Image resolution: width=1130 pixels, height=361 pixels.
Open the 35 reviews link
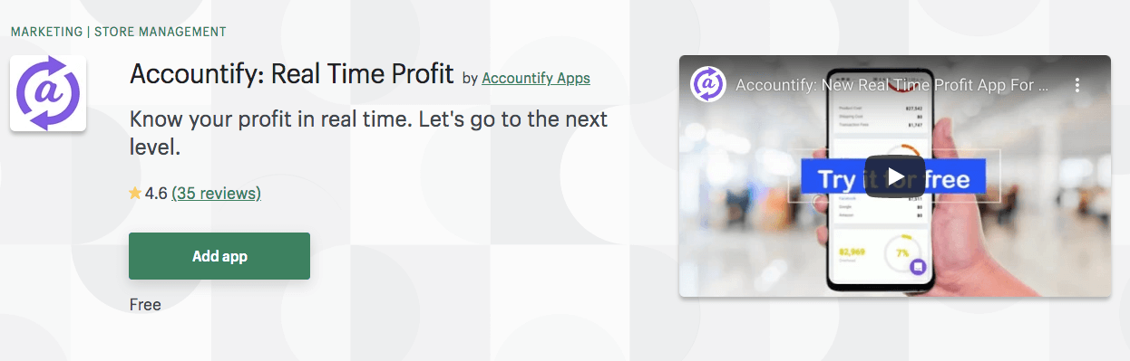[216, 194]
